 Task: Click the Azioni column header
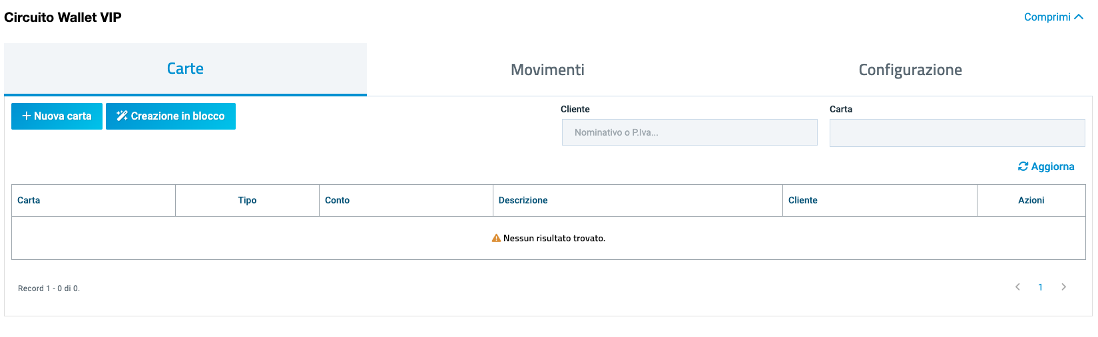tap(1031, 200)
